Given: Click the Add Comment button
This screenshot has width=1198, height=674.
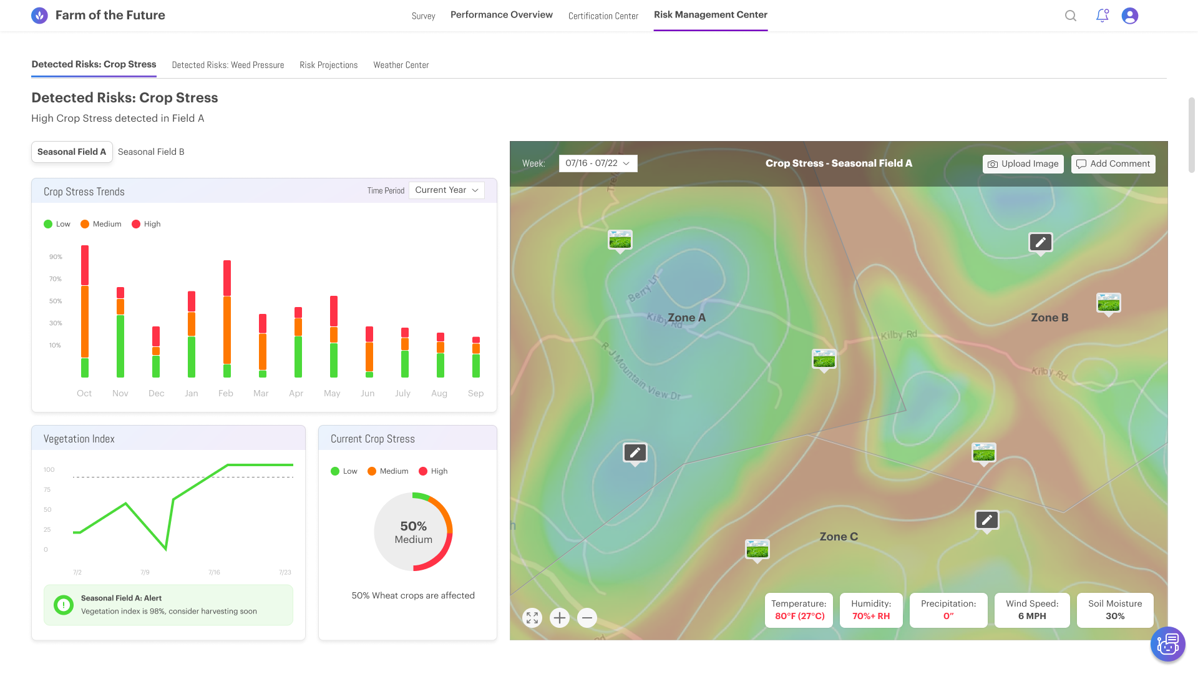Looking at the screenshot, I should click(x=1113, y=164).
